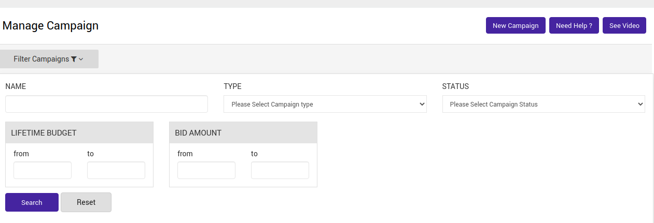Click the New Campaign button
Image resolution: width=654 pixels, height=223 pixels.
pos(515,25)
